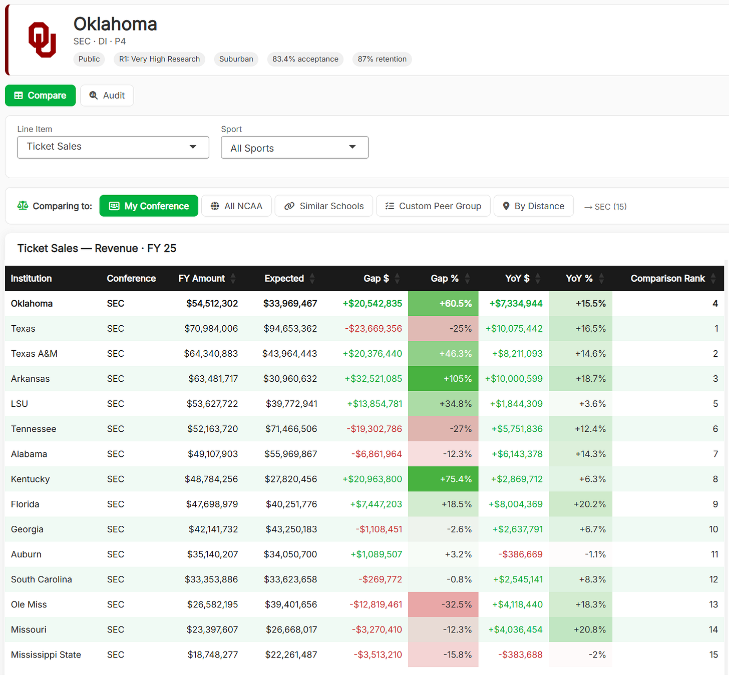
Task: Click the Texas A&M row name
Action: tap(34, 354)
